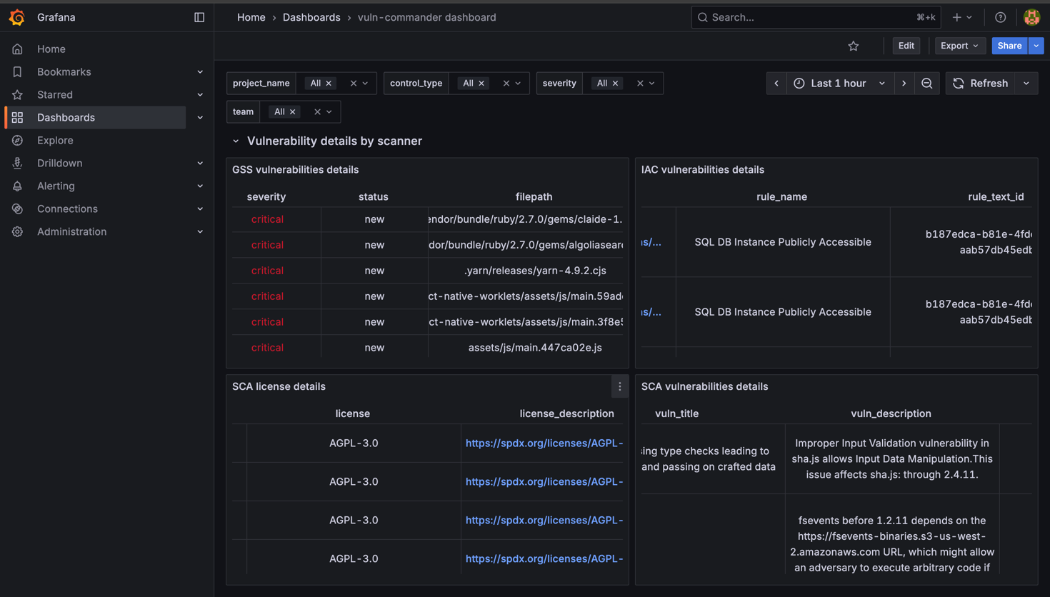Click the Home breadcrumb link
This screenshot has width=1050, height=597.
251,17
